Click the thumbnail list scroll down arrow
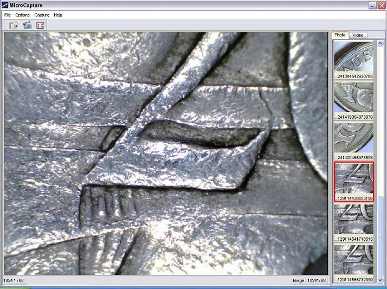Viewport: 387px width, 289px height. pyautogui.click(x=380, y=280)
